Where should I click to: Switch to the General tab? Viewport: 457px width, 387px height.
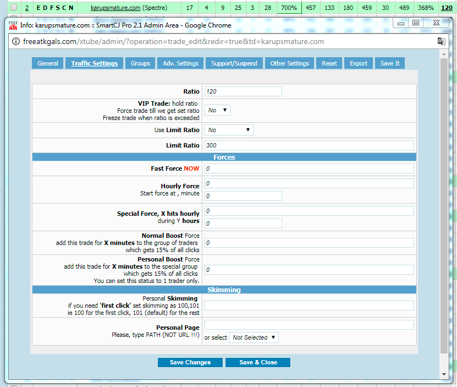click(x=47, y=63)
